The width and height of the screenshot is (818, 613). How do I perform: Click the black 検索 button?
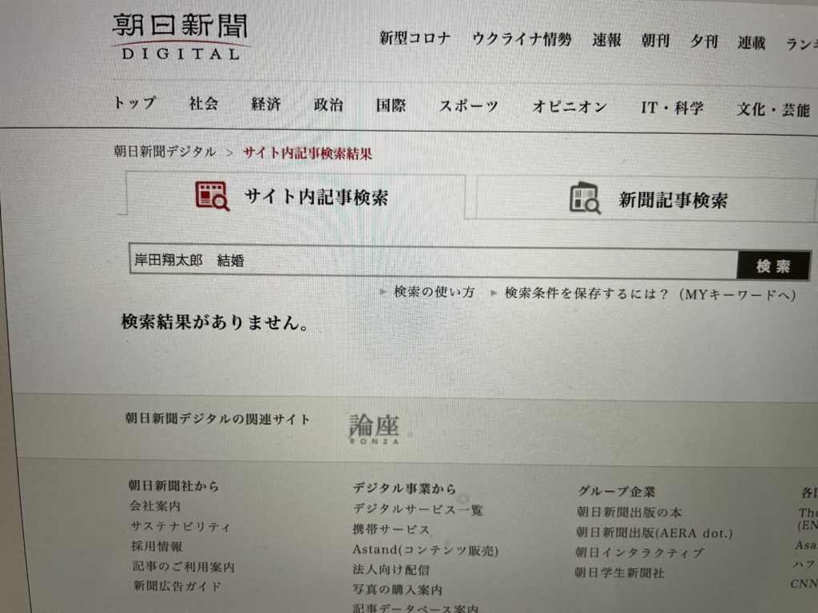point(773,266)
